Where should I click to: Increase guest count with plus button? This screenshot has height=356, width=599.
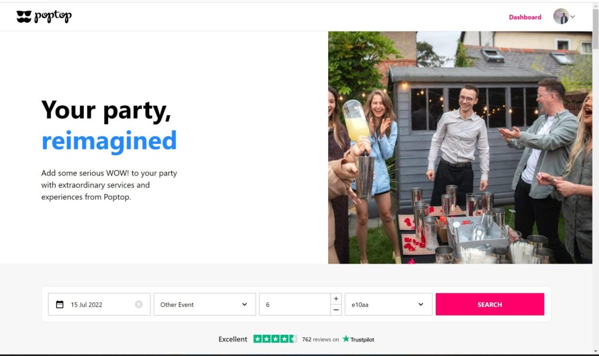pos(336,299)
